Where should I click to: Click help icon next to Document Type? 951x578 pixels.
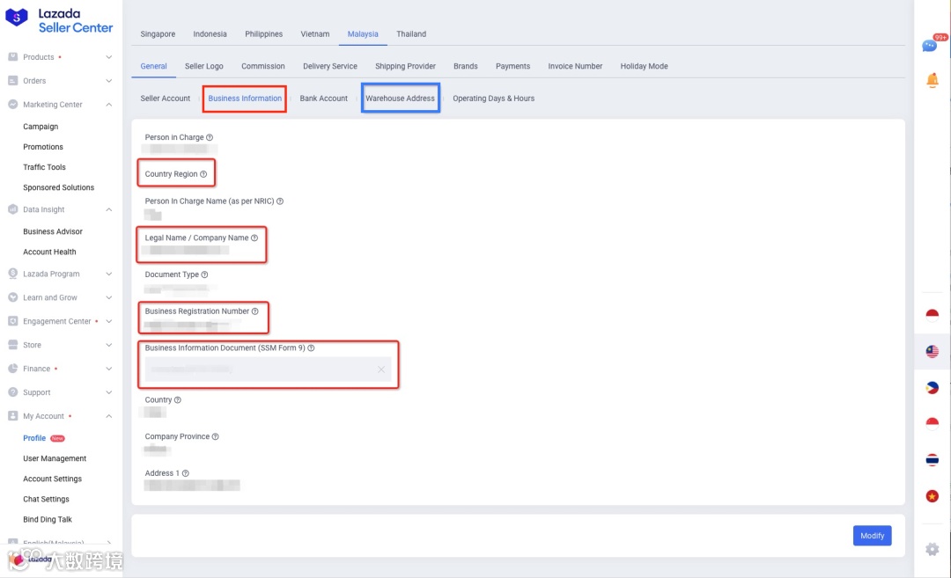click(x=204, y=274)
